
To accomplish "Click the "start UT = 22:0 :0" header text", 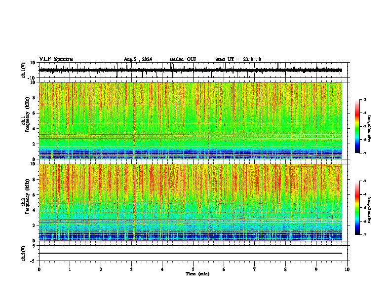I will click(x=238, y=59).
